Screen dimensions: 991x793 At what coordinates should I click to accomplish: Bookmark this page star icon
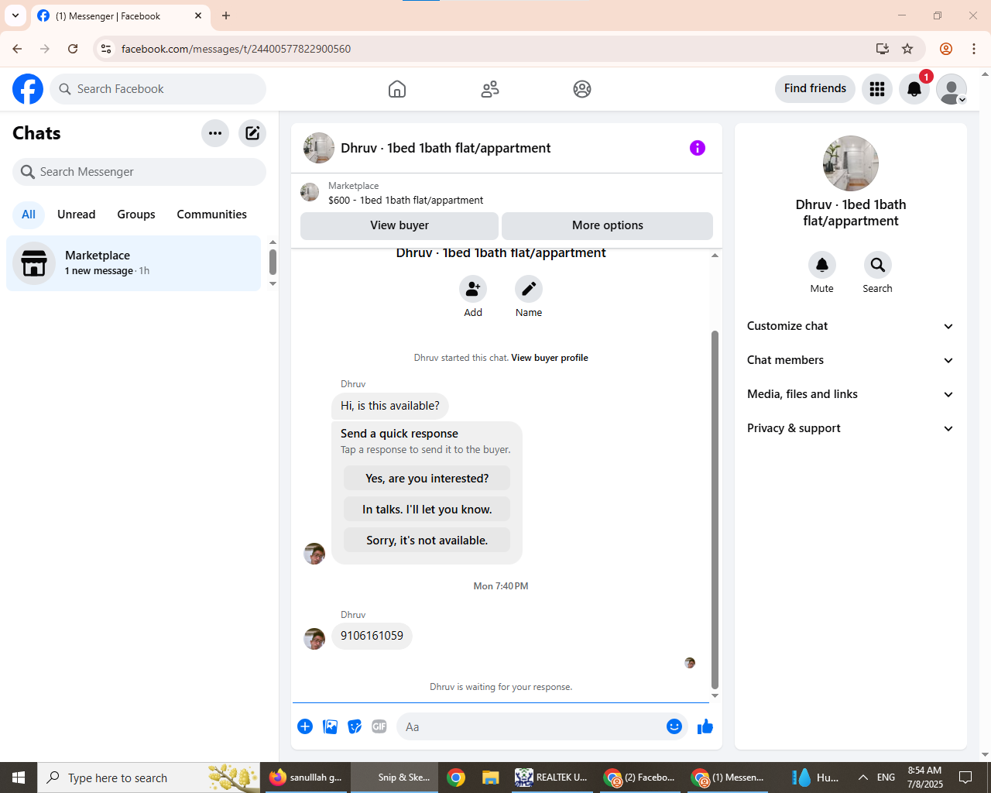[907, 49]
